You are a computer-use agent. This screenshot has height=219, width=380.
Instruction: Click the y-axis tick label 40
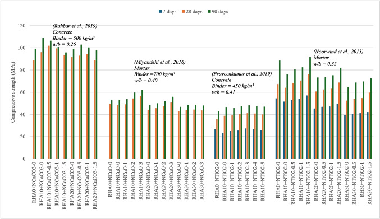click(22, 114)
